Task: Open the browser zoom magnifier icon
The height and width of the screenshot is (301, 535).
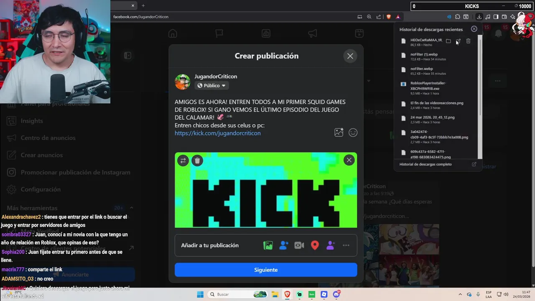Action: 369,17
